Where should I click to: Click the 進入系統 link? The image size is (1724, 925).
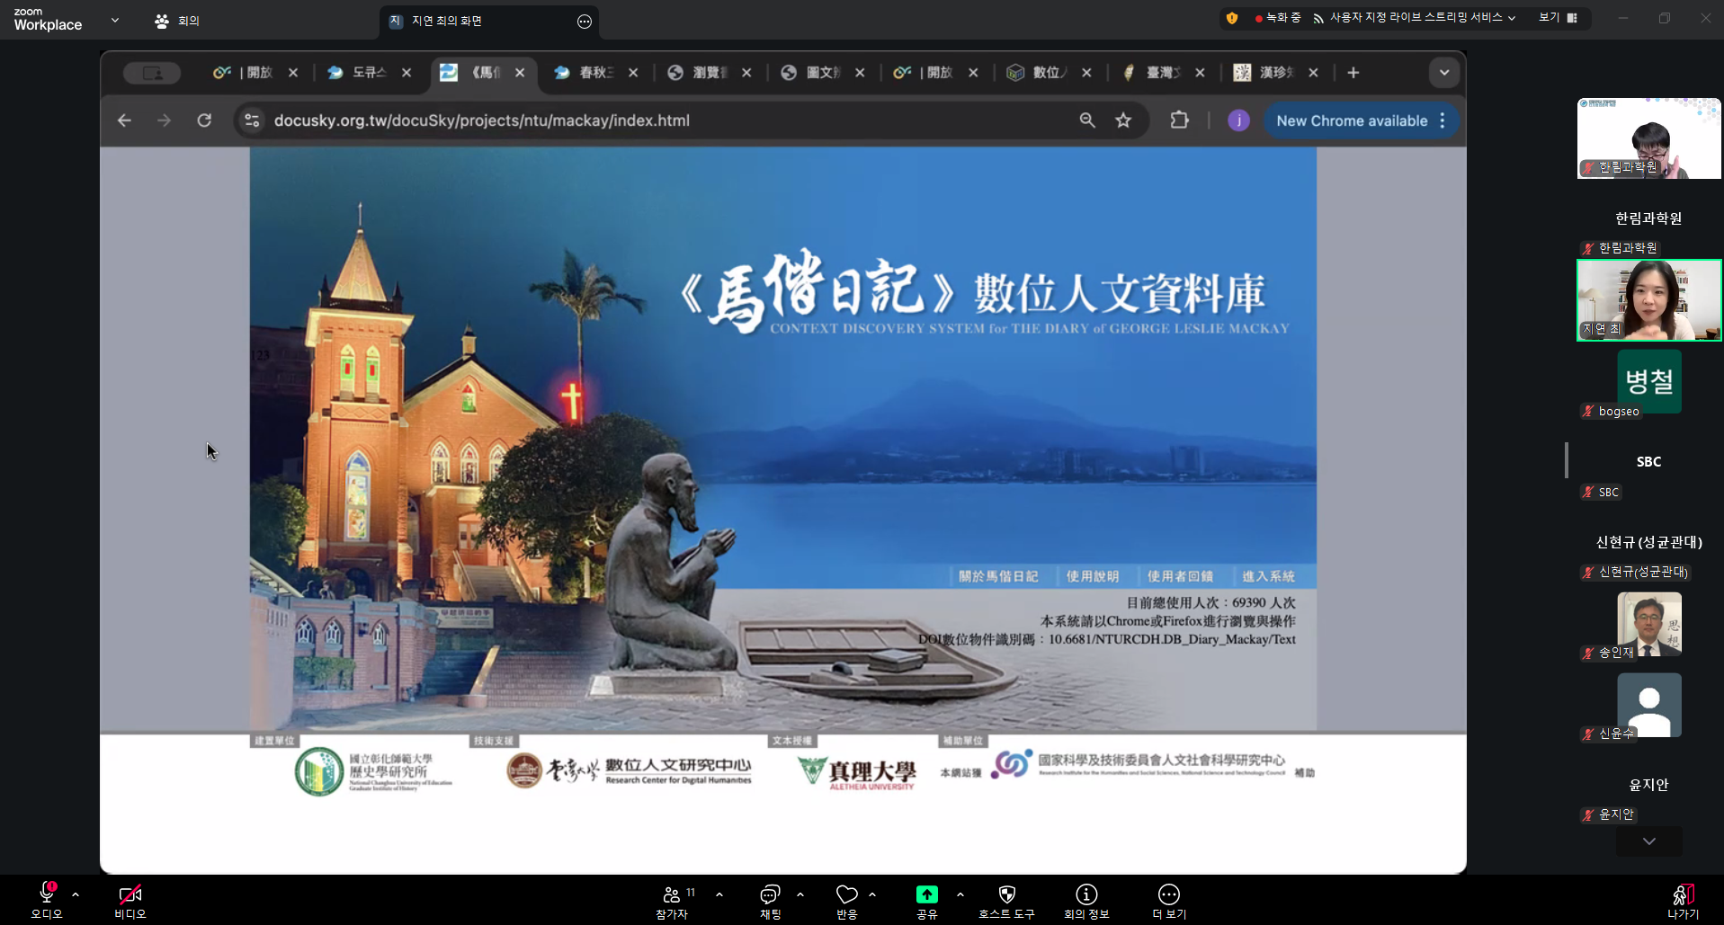[x=1268, y=576]
